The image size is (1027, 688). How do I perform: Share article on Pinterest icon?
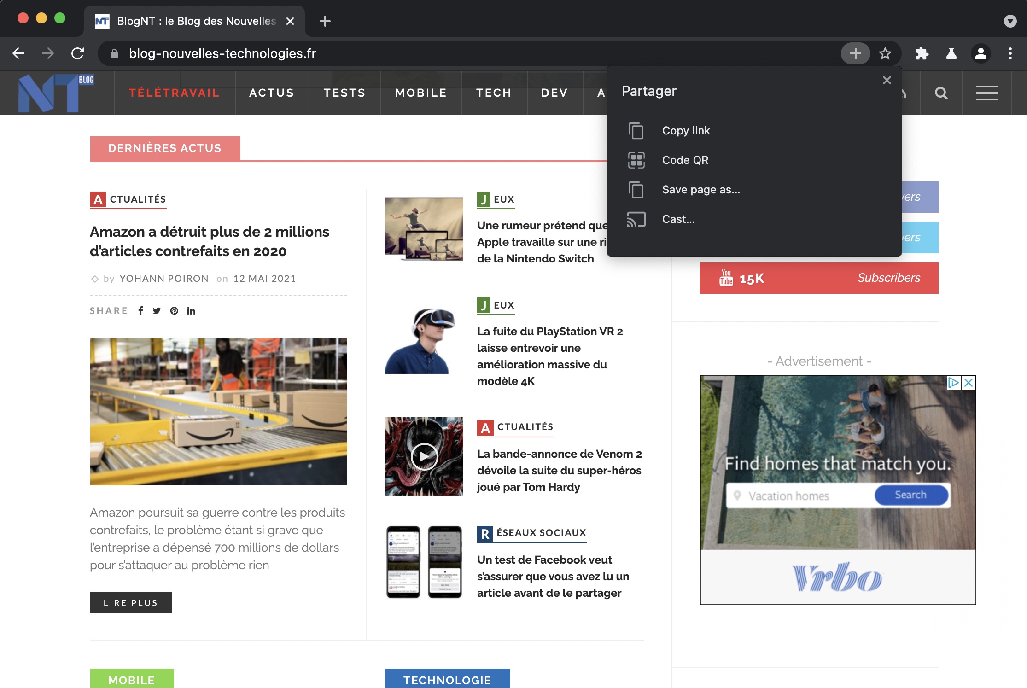[x=174, y=311]
